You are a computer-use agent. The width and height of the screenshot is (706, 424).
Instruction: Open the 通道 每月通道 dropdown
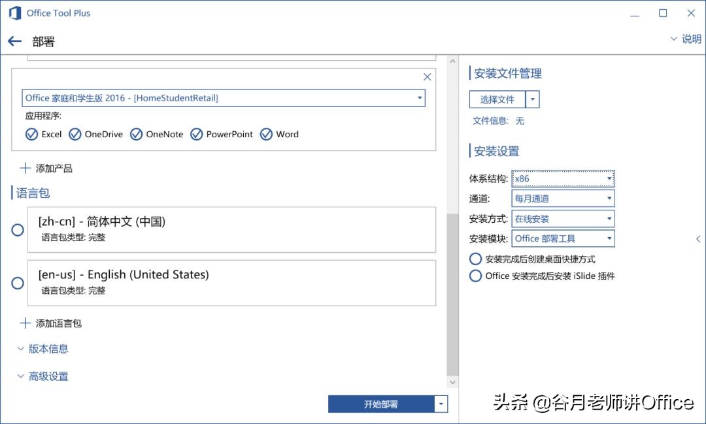563,199
